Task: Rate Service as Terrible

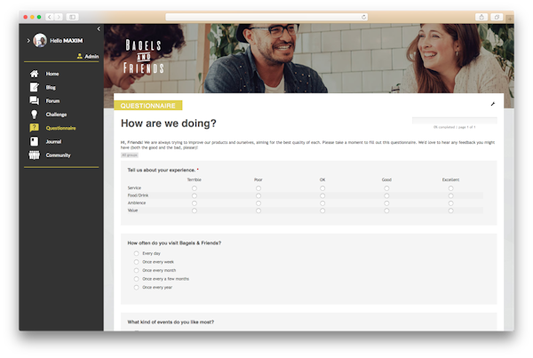Action: [x=194, y=188]
